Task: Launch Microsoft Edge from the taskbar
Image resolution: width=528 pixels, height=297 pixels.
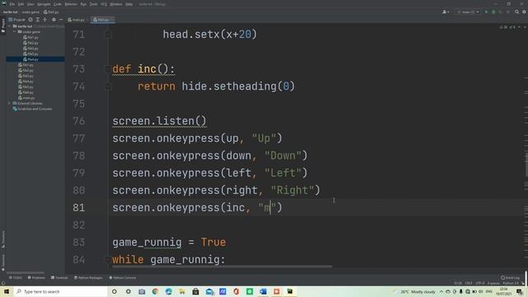Action: pos(168,291)
